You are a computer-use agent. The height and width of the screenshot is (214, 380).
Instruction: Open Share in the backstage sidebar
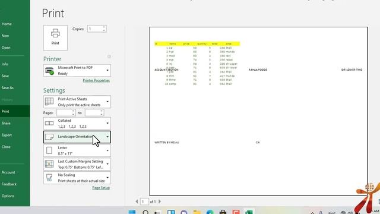[6, 123]
